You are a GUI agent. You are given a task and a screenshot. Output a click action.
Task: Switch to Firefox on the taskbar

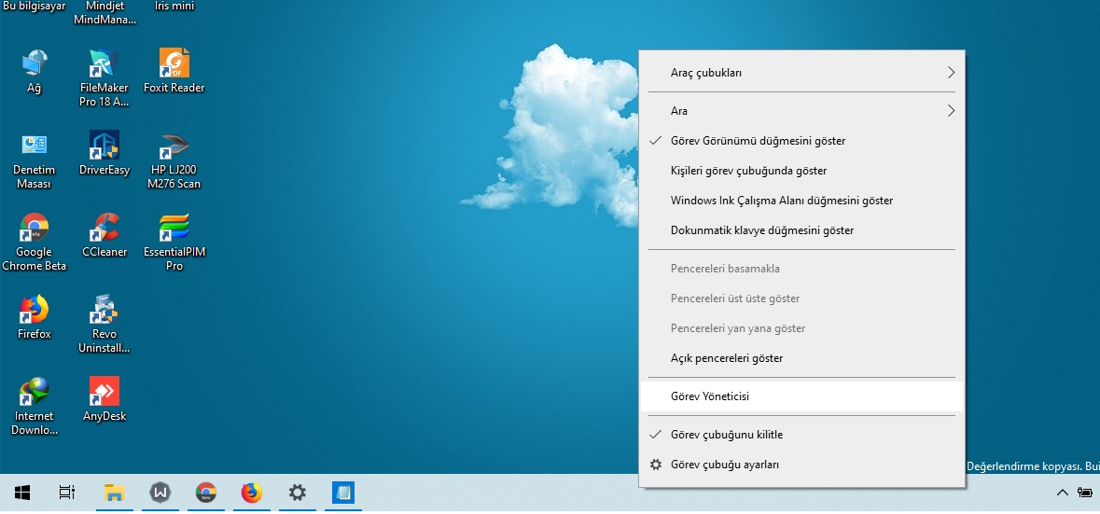click(251, 493)
